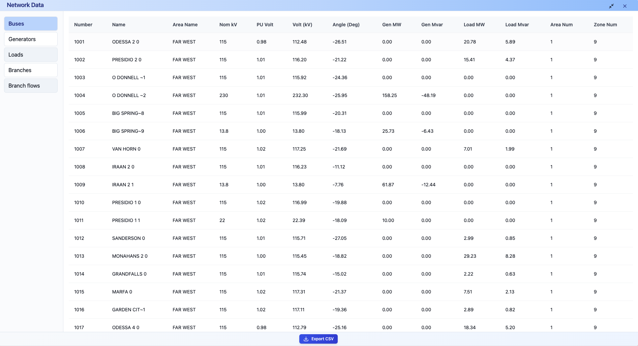The image size is (638, 346).
Task: Click voltage value 22.39
Action: point(299,220)
